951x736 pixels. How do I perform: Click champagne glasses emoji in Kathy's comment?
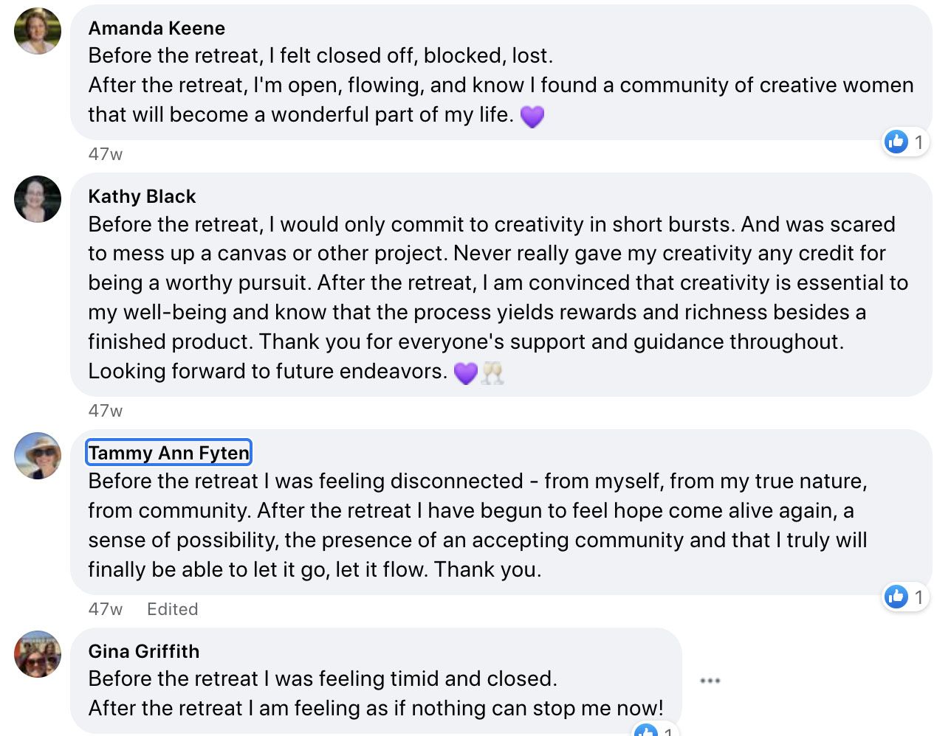[x=492, y=372]
